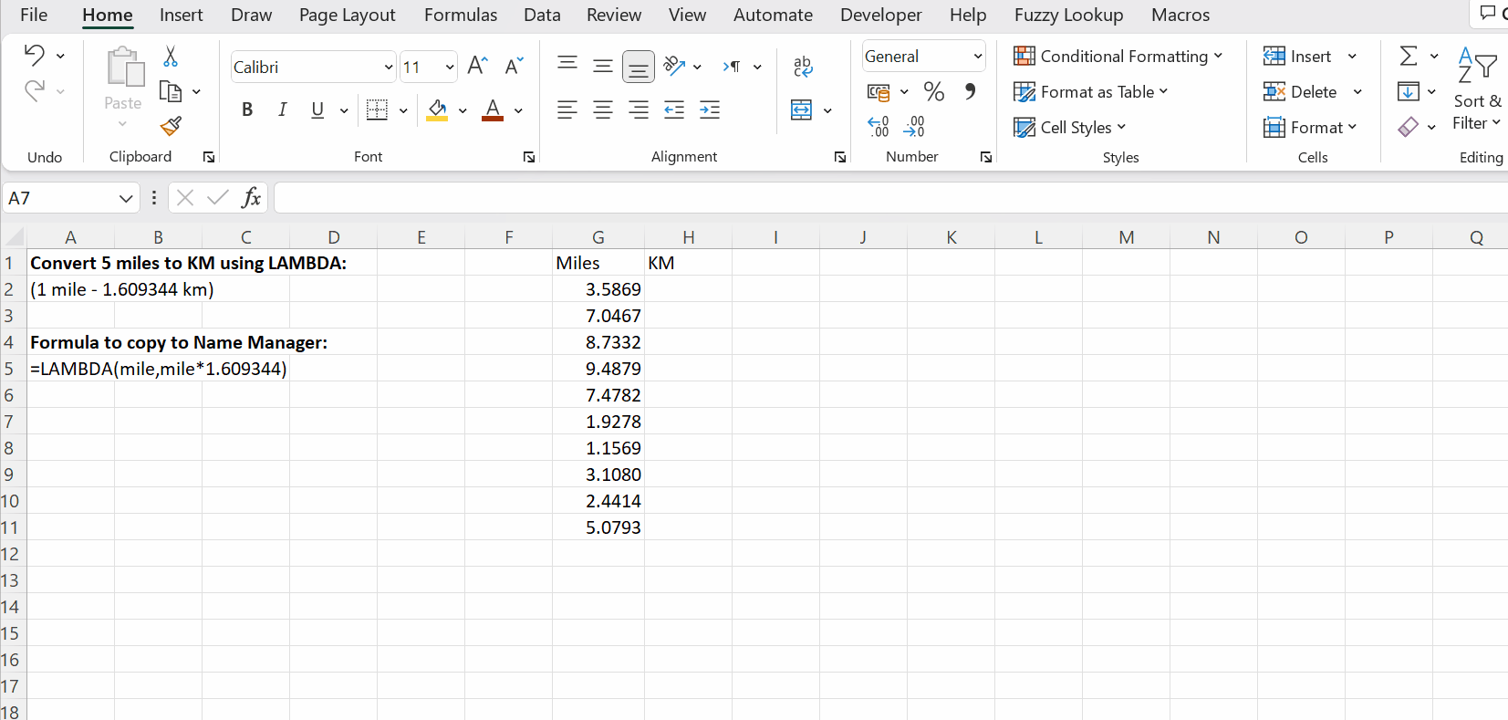Switch to the Formulas ribbon tab
Image resolution: width=1508 pixels, height=720 pixels.
click(x=461, y=16)
